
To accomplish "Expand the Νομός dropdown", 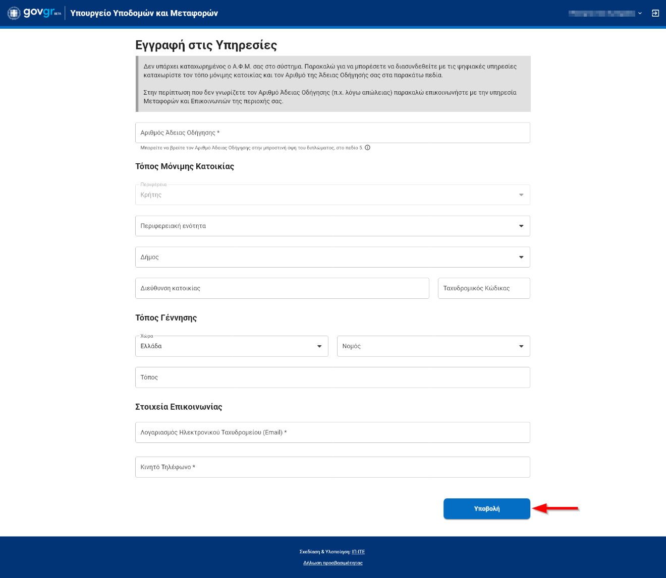I will pos(433,346).
